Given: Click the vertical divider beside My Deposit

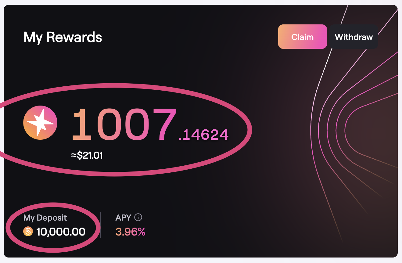Looking at the screenshot, I should [100, 225].
